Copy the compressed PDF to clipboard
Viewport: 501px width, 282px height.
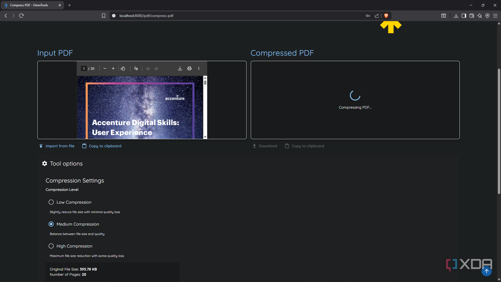point(305,146)
